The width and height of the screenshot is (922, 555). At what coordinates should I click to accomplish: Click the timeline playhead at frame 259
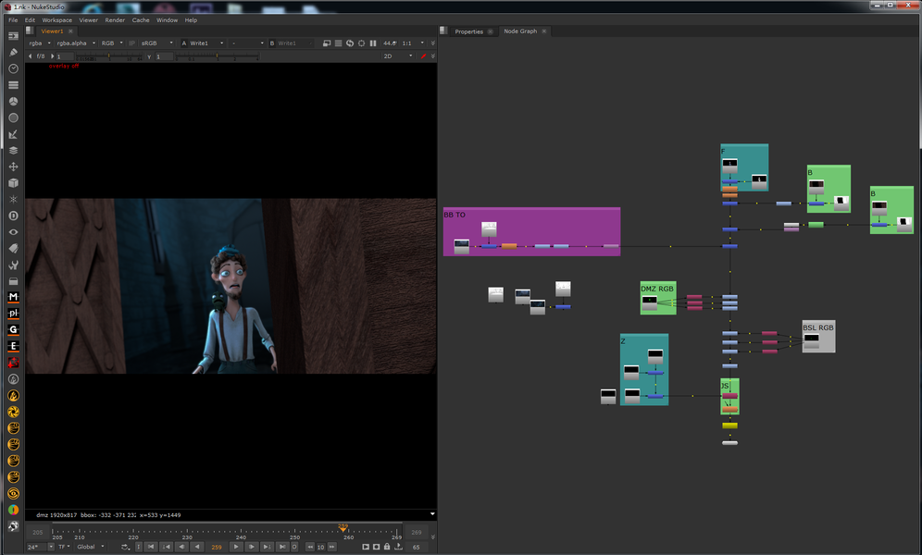343,528
